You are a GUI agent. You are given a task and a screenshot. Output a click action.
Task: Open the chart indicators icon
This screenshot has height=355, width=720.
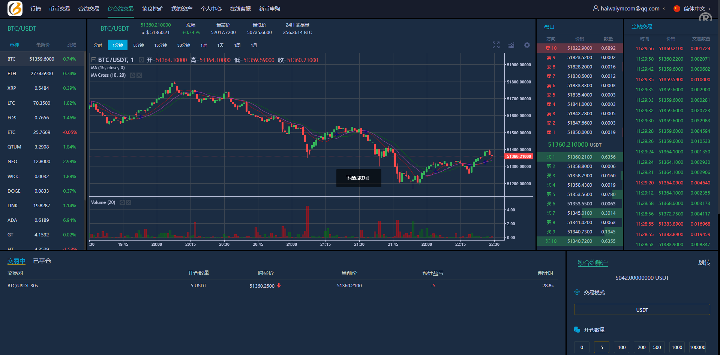511,45
